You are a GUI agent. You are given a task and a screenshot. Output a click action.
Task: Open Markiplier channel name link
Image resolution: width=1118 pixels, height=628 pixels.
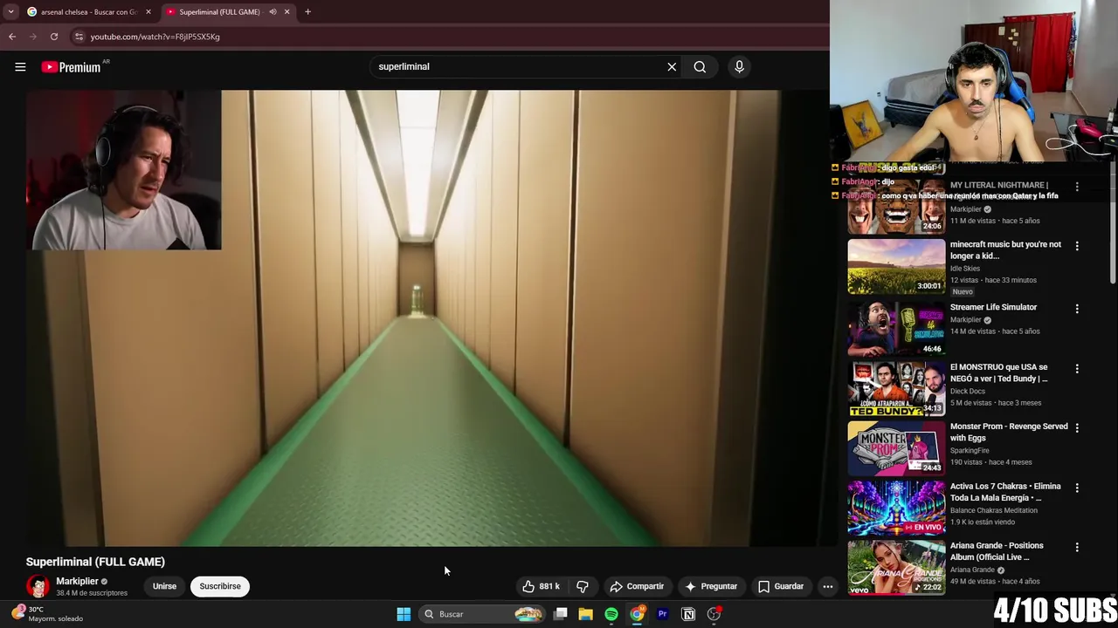coord(77,581)
